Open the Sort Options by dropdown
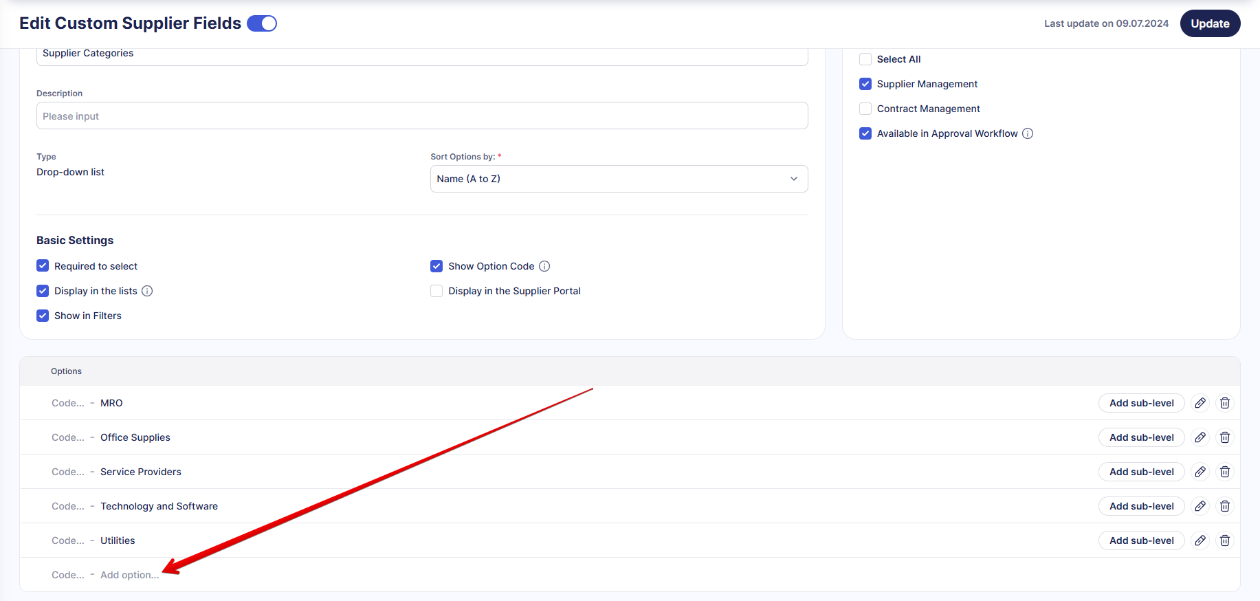The height and width of the screenshot is (601, 1260). 619,179
